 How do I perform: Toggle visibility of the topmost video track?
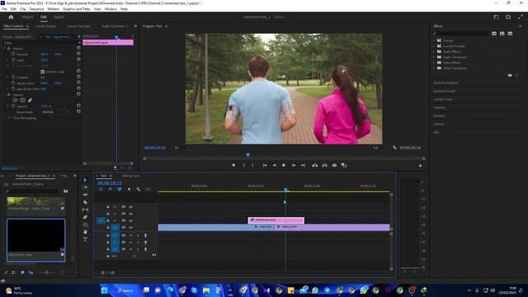point(130,207)
